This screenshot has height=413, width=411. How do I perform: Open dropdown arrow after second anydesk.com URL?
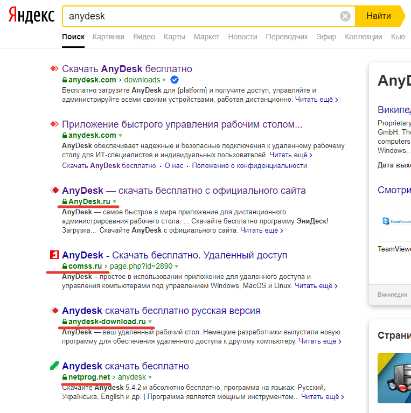121,135
